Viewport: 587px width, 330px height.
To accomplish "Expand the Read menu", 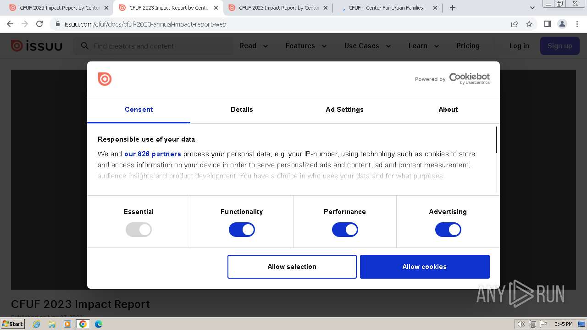I will (x=254, y=46).
